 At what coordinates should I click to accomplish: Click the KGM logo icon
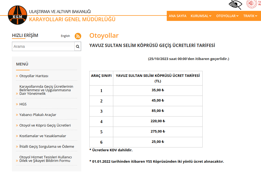18,15
